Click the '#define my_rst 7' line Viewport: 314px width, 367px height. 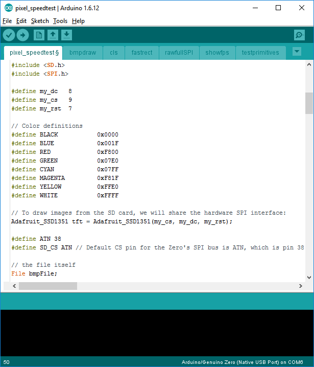tap(42, 108)
